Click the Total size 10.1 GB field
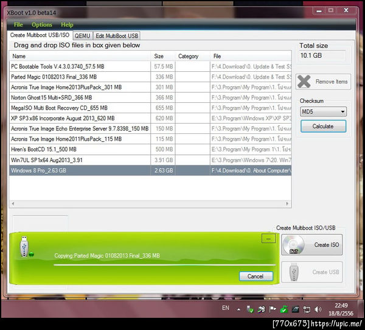The image size is (365, 330). (322, 55)
